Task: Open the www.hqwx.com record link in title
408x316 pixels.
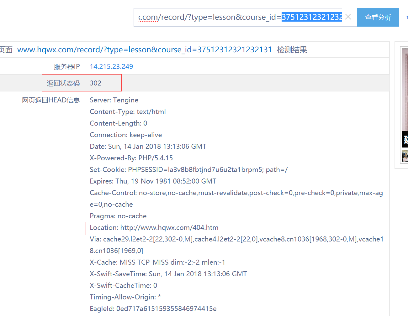Action: pos(144,50)
